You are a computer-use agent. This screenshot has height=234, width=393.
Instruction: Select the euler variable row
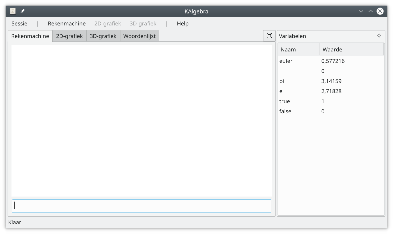331,61
